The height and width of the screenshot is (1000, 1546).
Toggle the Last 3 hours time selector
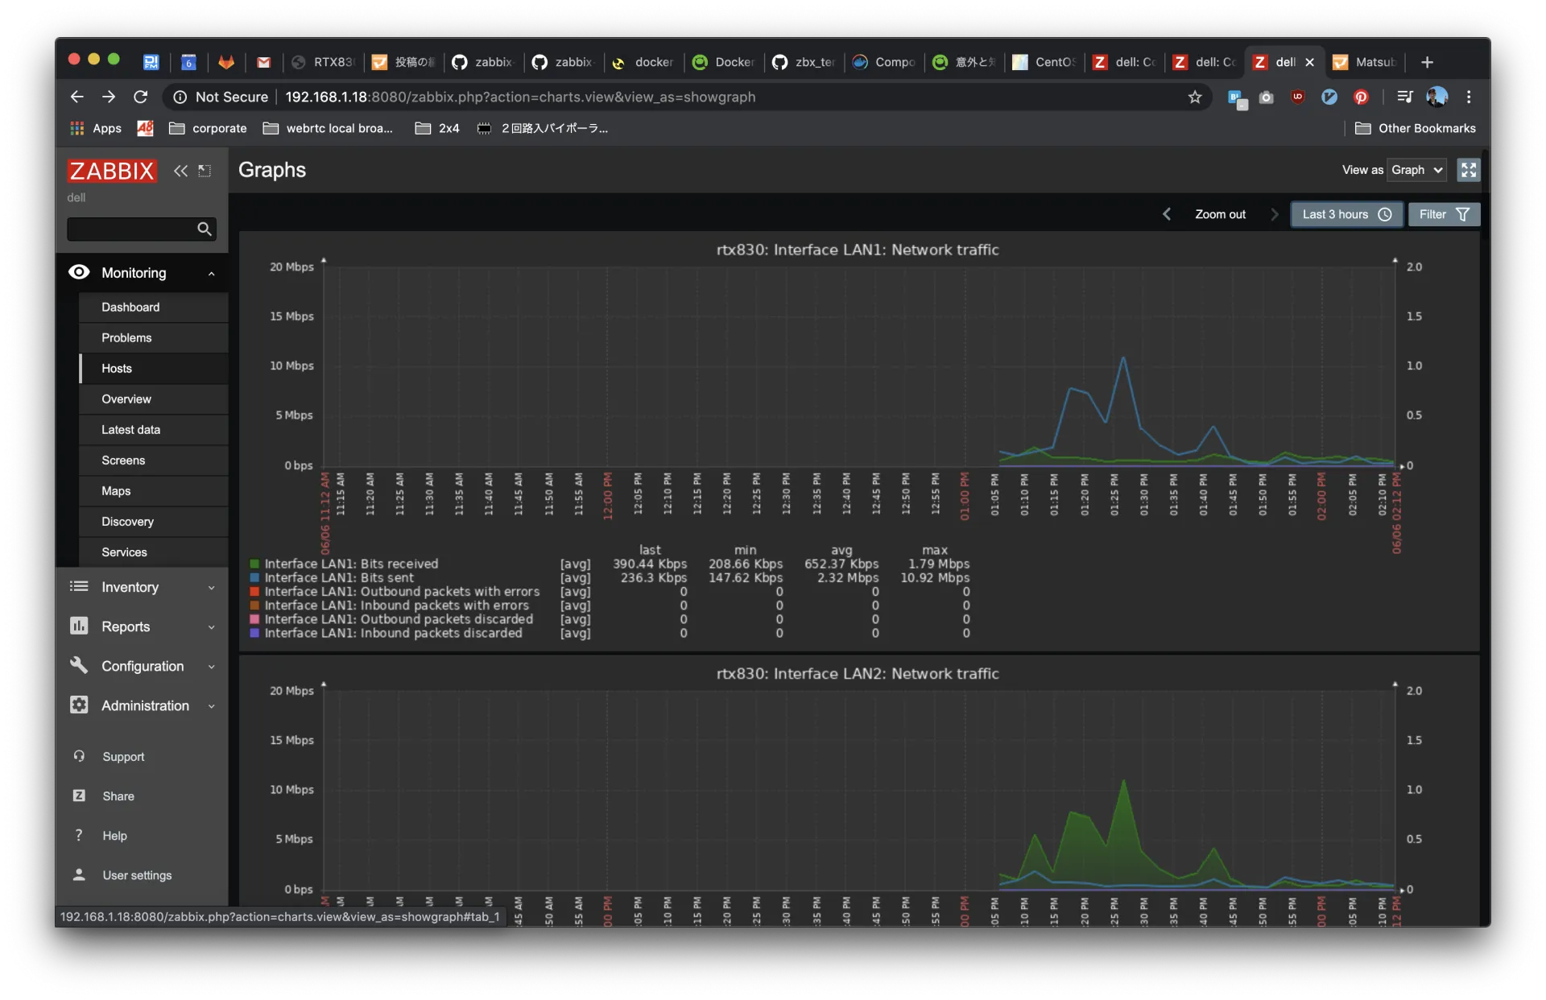point(1346,214)
